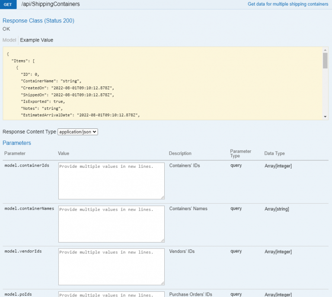Click resize handle of model.containerNames textarea

click(163, 240)
